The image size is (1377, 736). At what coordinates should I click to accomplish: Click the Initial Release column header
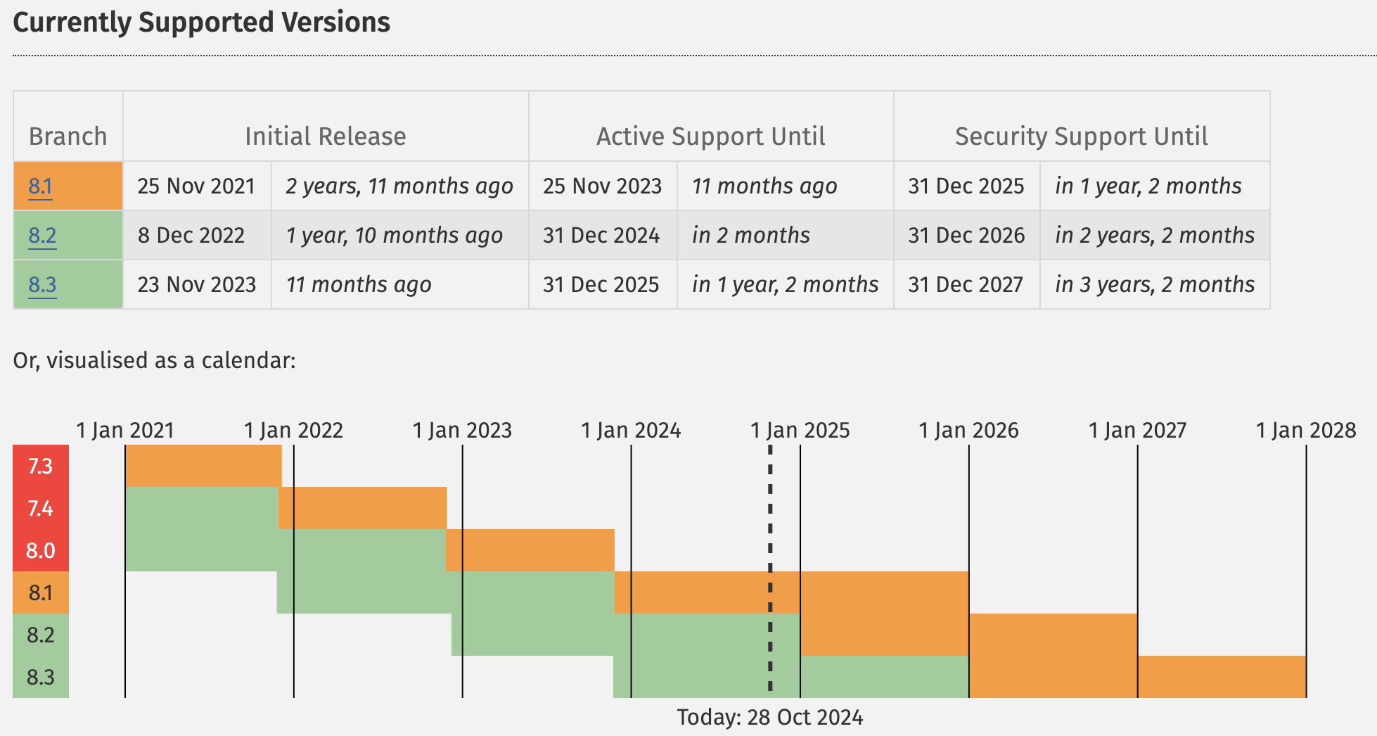click(x=325, y=137)
